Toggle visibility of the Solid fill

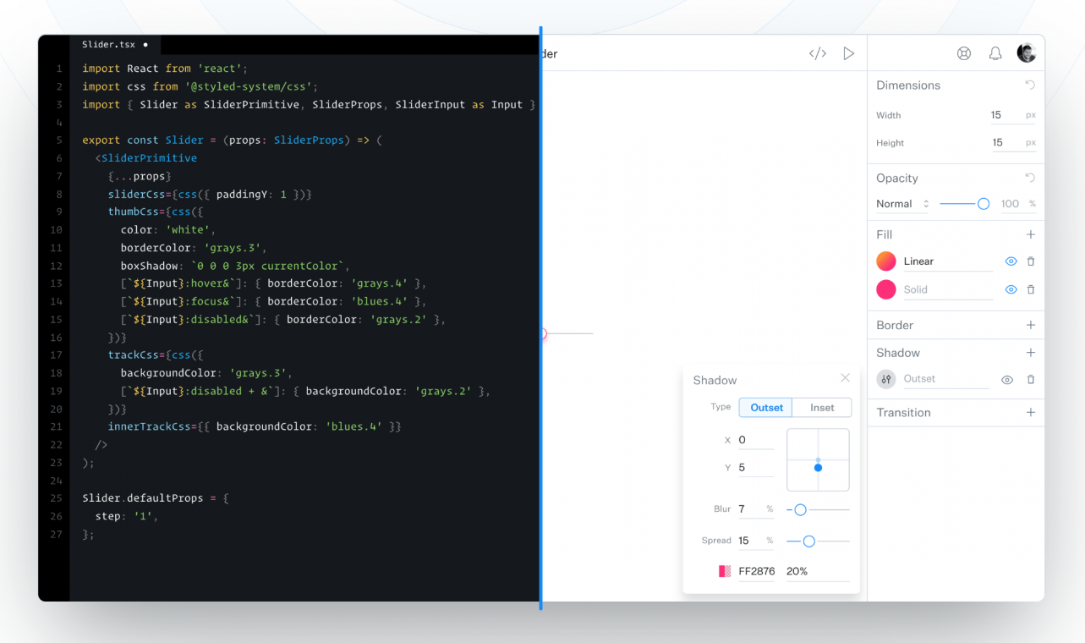[1011, 289]
